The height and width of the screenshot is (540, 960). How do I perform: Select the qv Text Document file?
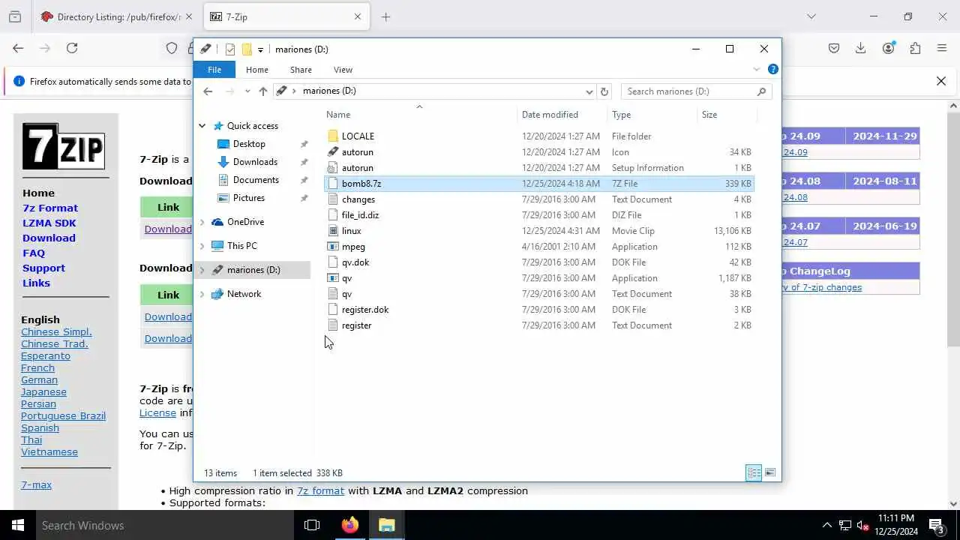click(538, 293)
